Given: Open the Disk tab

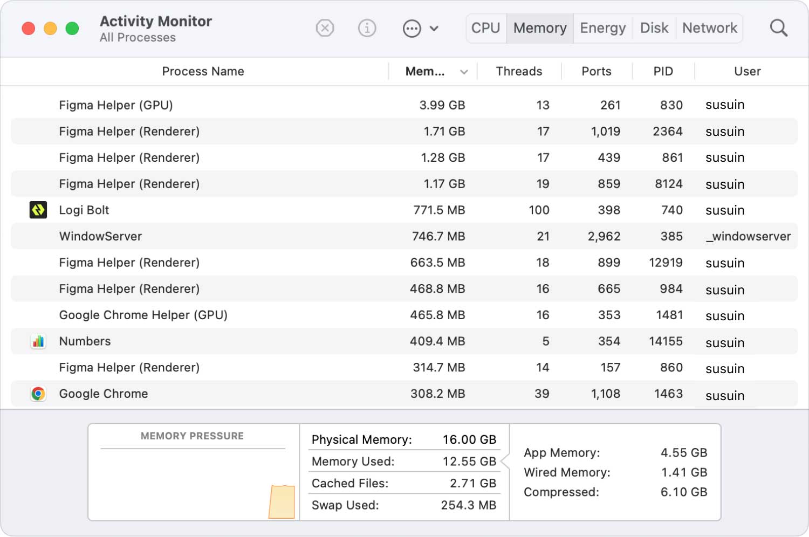Looking at the screenshot, I should pyautogui.click(x=654, y=28).
